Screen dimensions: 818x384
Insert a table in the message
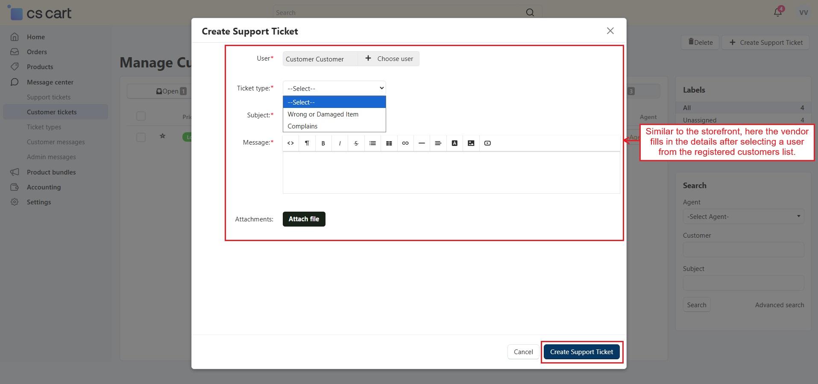(389, 143)
